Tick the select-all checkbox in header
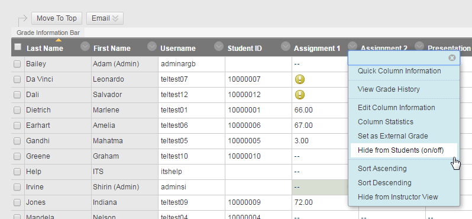Screen dimensions: 472x219 click(18, 47)
